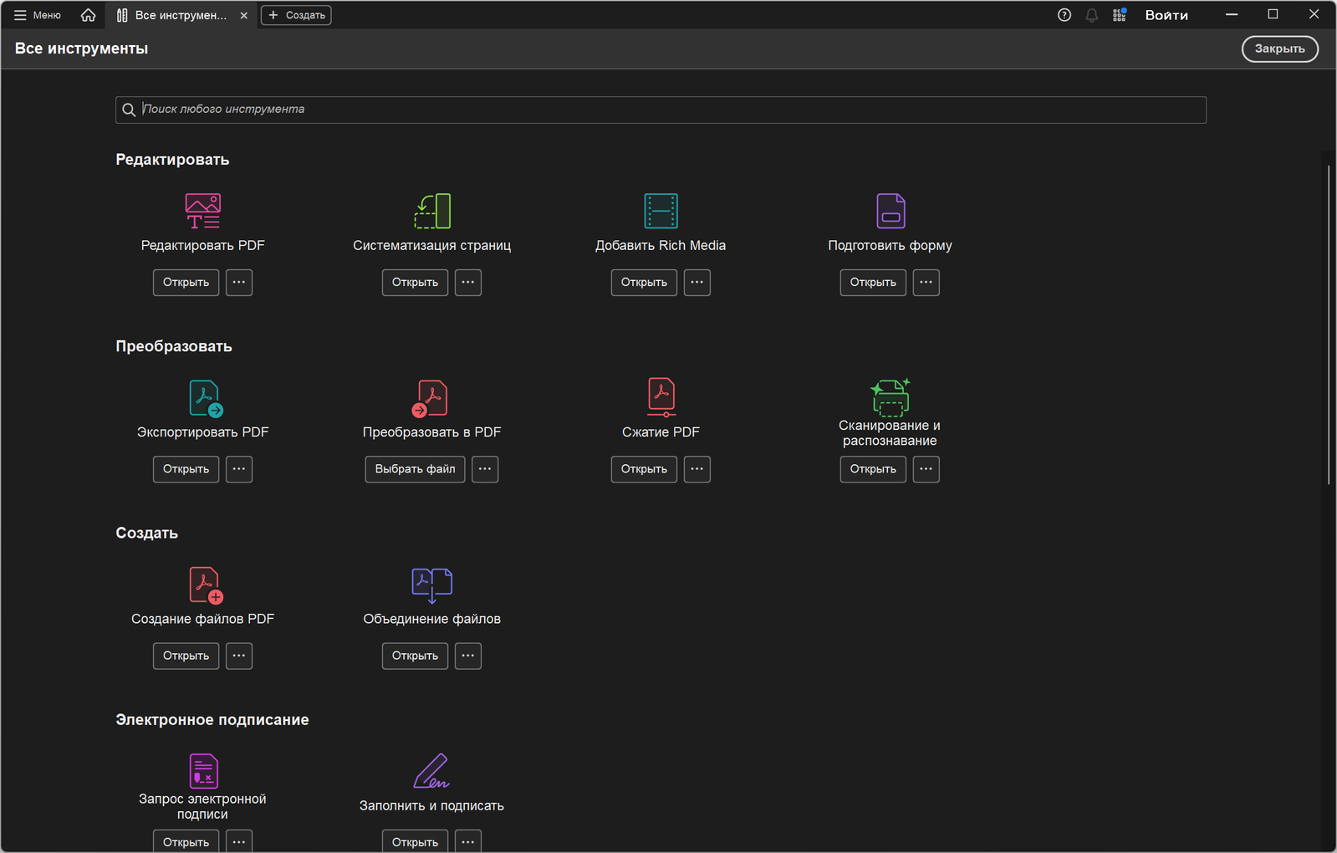Open three-dots menu for Создание файлов PDF
The height and width of the screenshot is (853, 1337).
239,656
